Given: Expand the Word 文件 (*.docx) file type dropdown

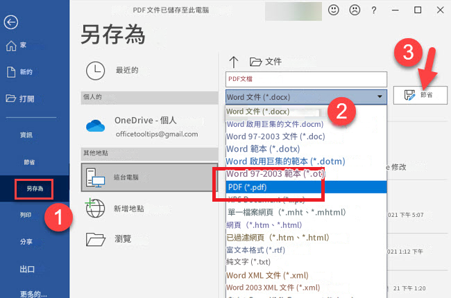Looking at the screenshot, I should (x=306, y=97).
